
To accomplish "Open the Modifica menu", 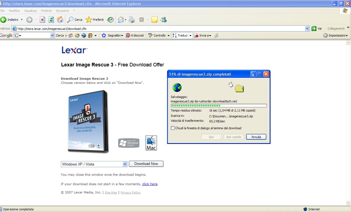I will [x=14, y=11].
